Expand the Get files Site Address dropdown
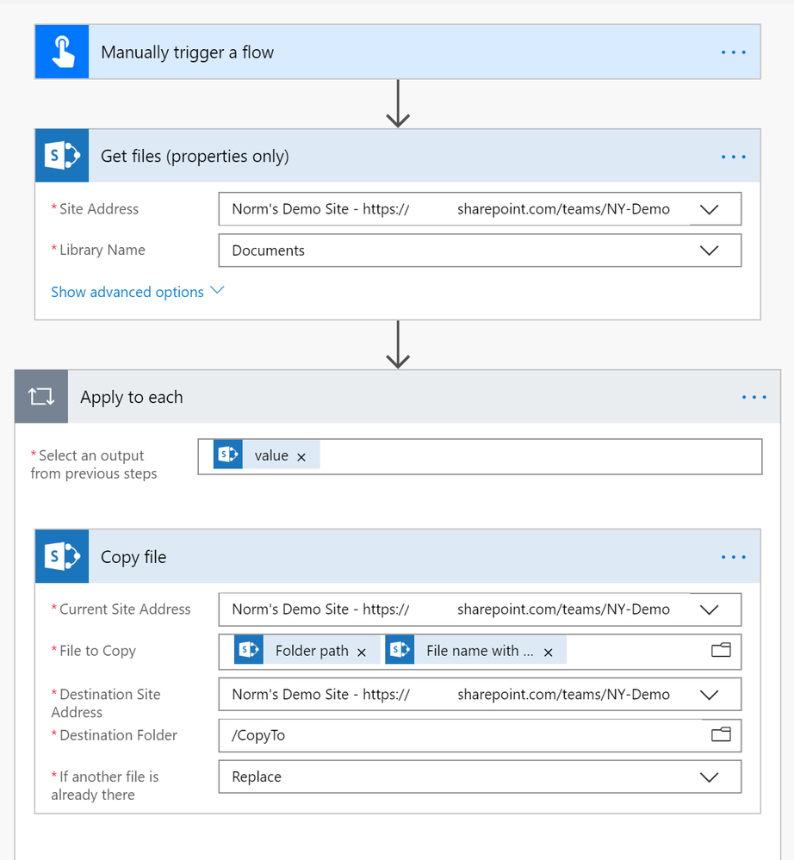The height and width of the screenshot is (860, 794). click(x=709, y=209)
